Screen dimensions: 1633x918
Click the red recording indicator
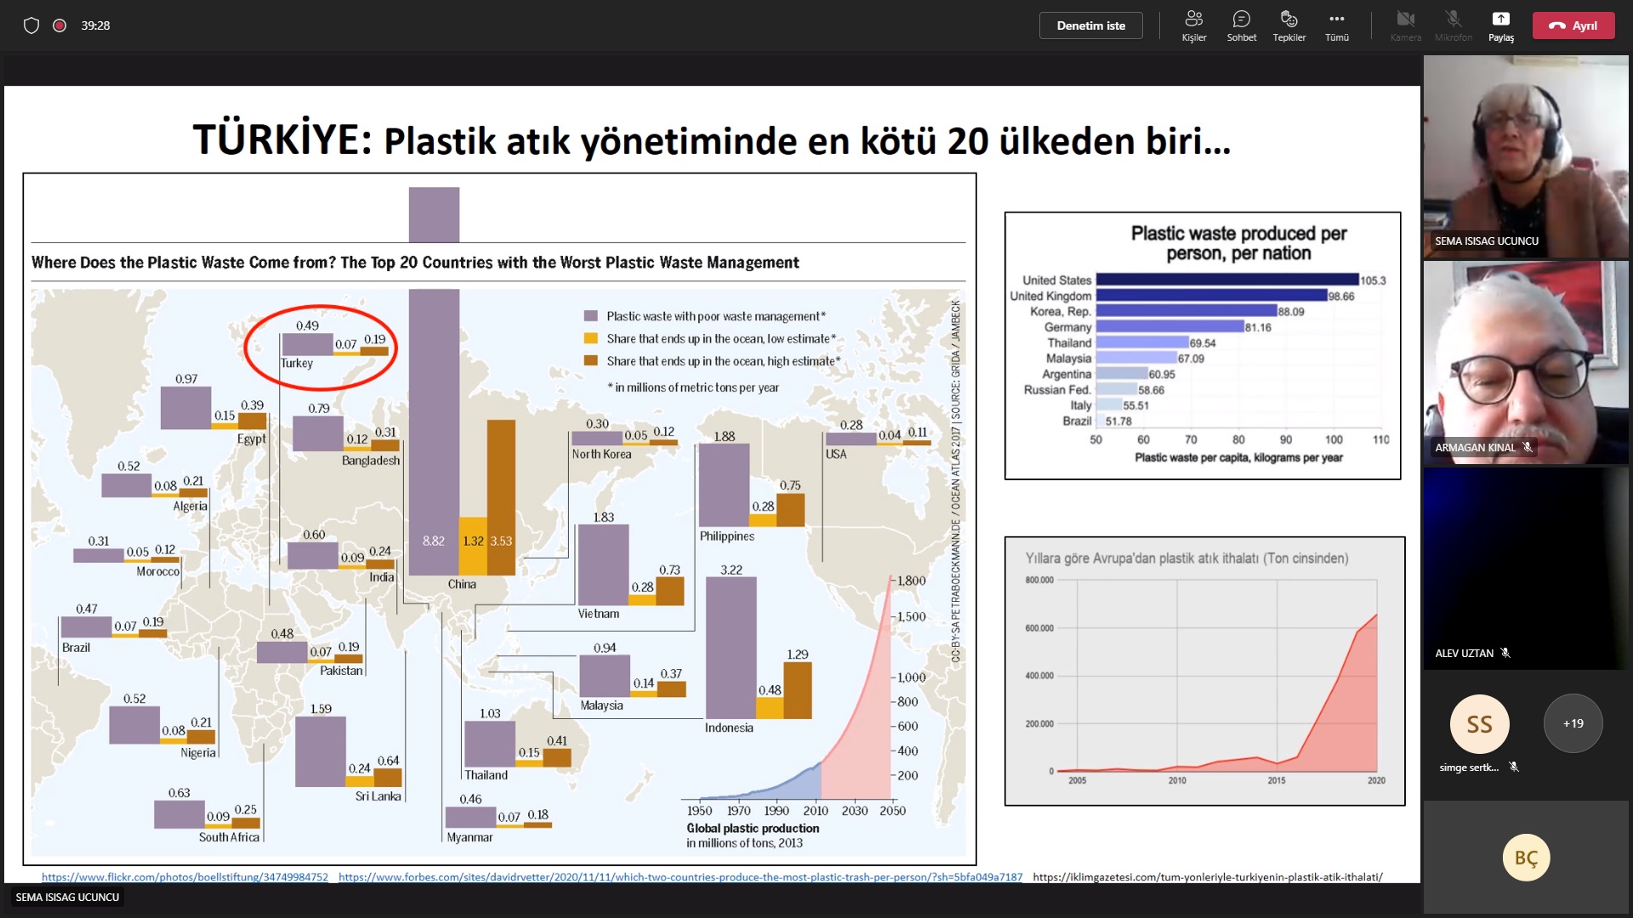point(60,25)
